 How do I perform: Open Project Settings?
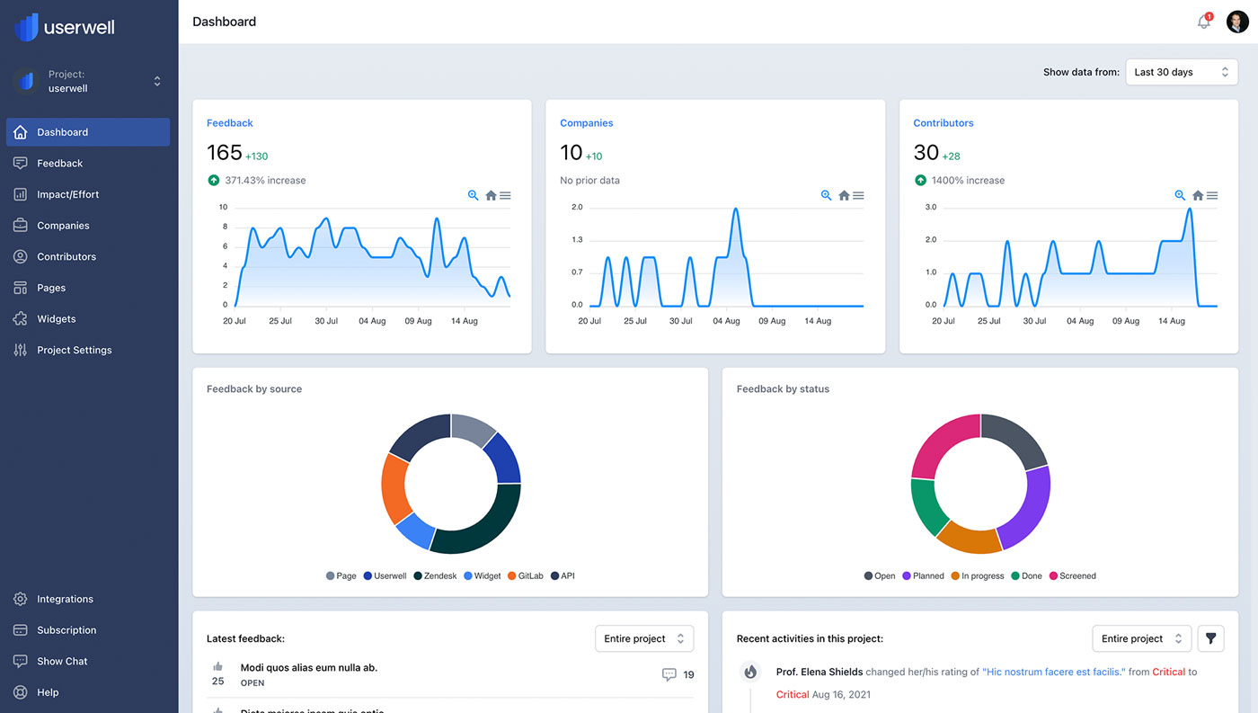[x=74, y=350]
